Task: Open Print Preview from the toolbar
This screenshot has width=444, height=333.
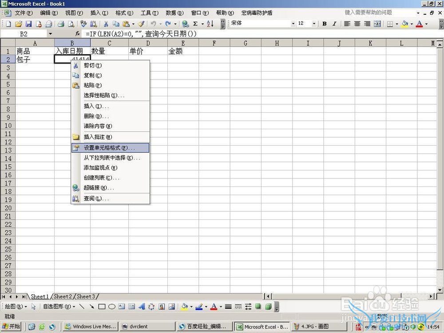Action: [71, 24]
